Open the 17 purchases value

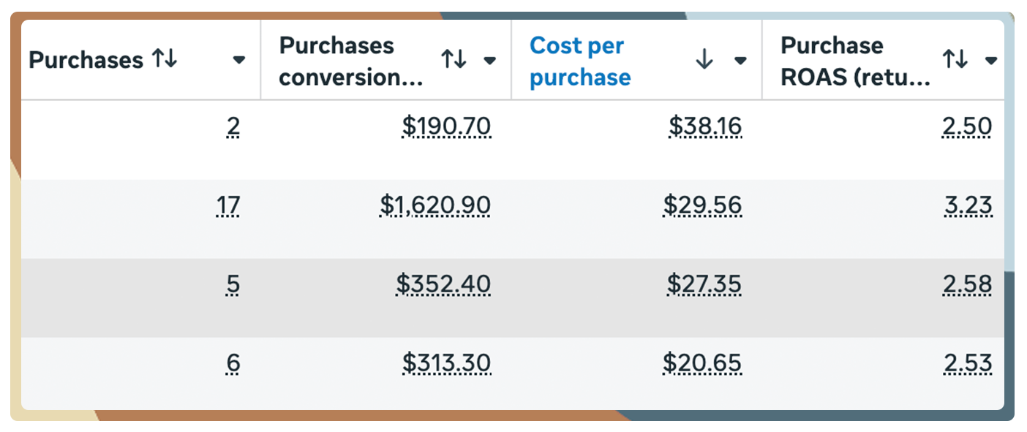(x=227, y=206)
